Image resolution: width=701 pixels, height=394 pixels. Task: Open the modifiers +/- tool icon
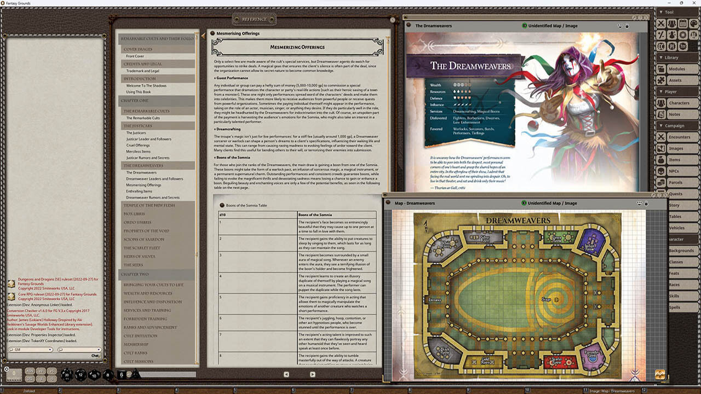point(661,35)
